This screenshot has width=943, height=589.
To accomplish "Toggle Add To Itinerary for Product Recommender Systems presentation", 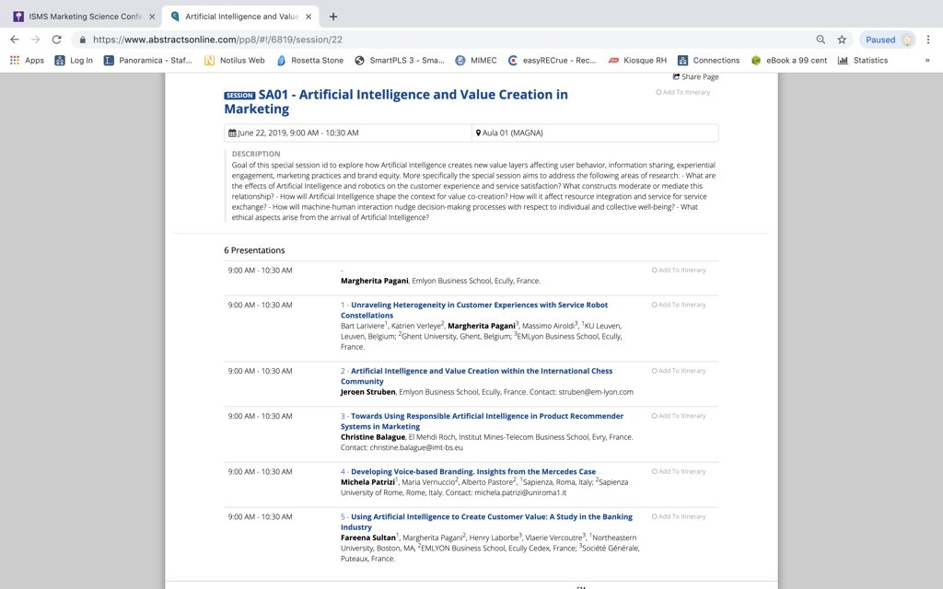I will pyautogui.click(x=679, y=416).
